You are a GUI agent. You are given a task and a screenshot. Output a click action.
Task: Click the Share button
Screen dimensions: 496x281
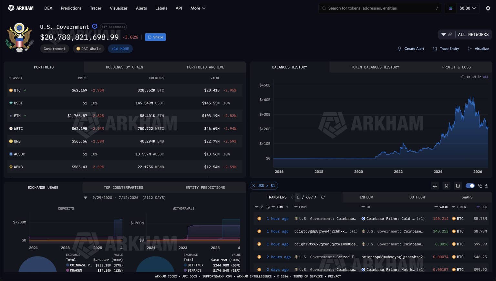coord(155,37)
